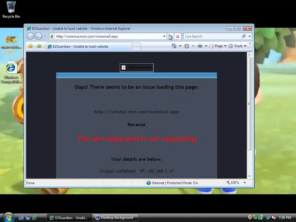
Task: Click the security shield tray icon
Action: (250, 217)
